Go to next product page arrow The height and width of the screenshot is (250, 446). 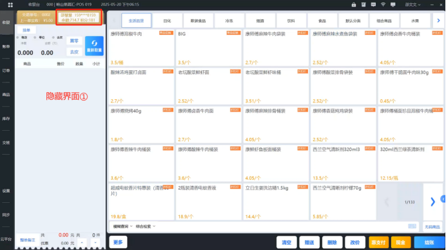pyautogui.click(x=432, y=202)
